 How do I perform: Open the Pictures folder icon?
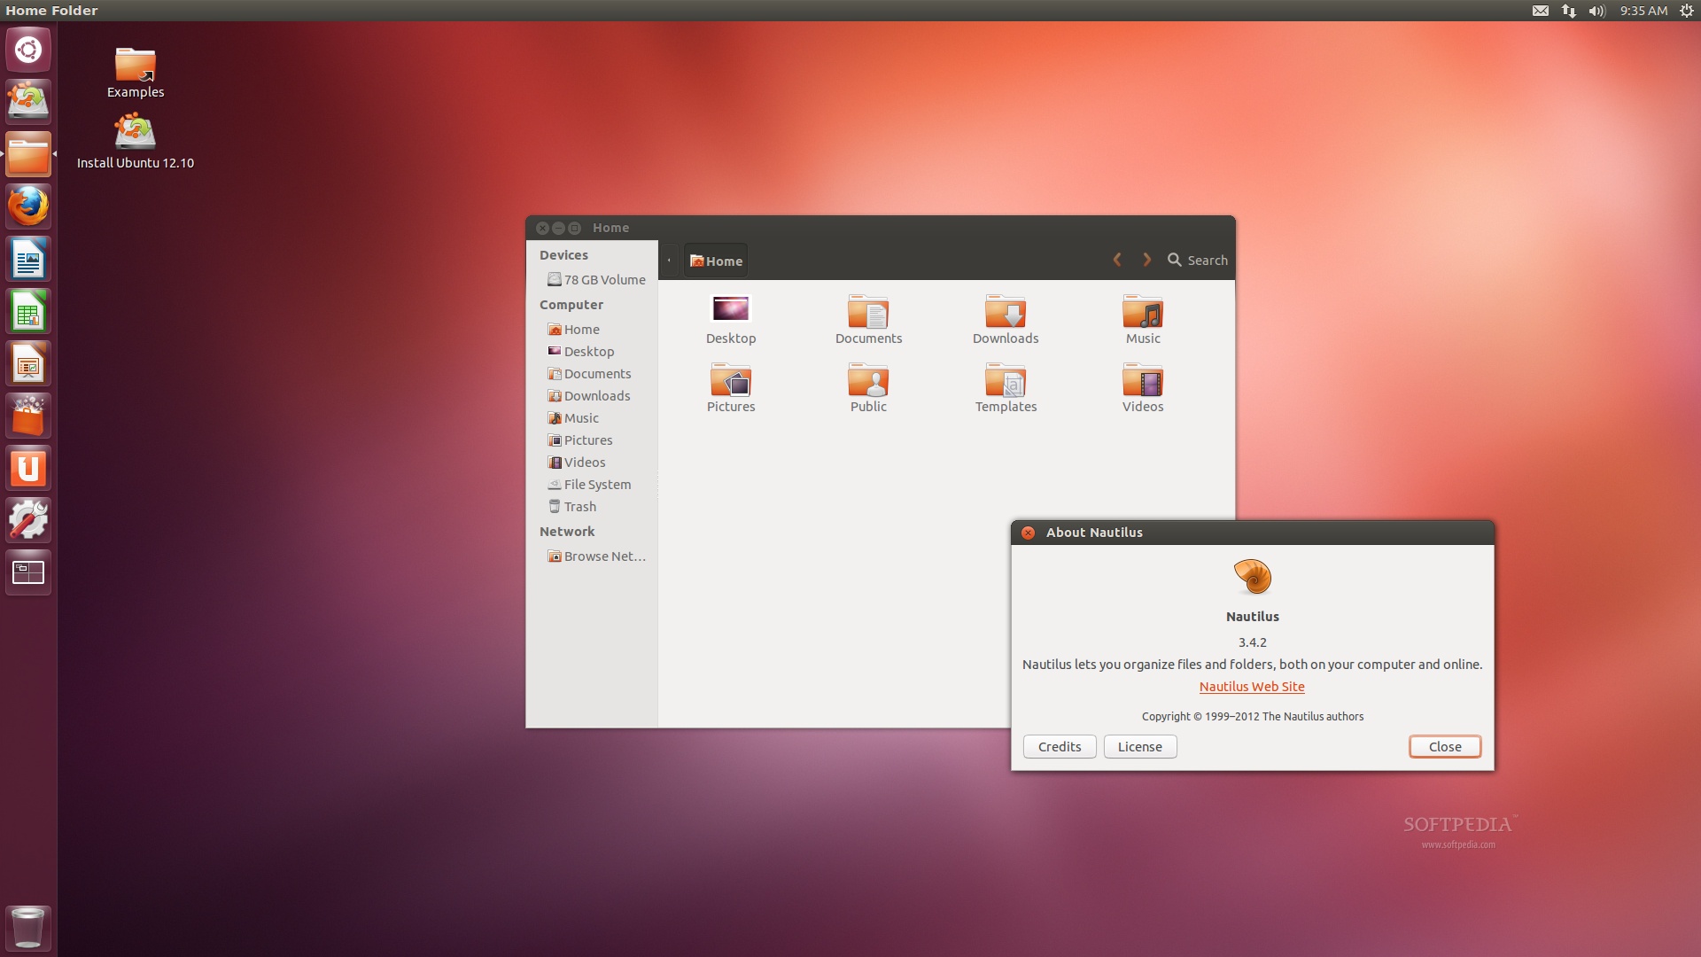(730, 381)
